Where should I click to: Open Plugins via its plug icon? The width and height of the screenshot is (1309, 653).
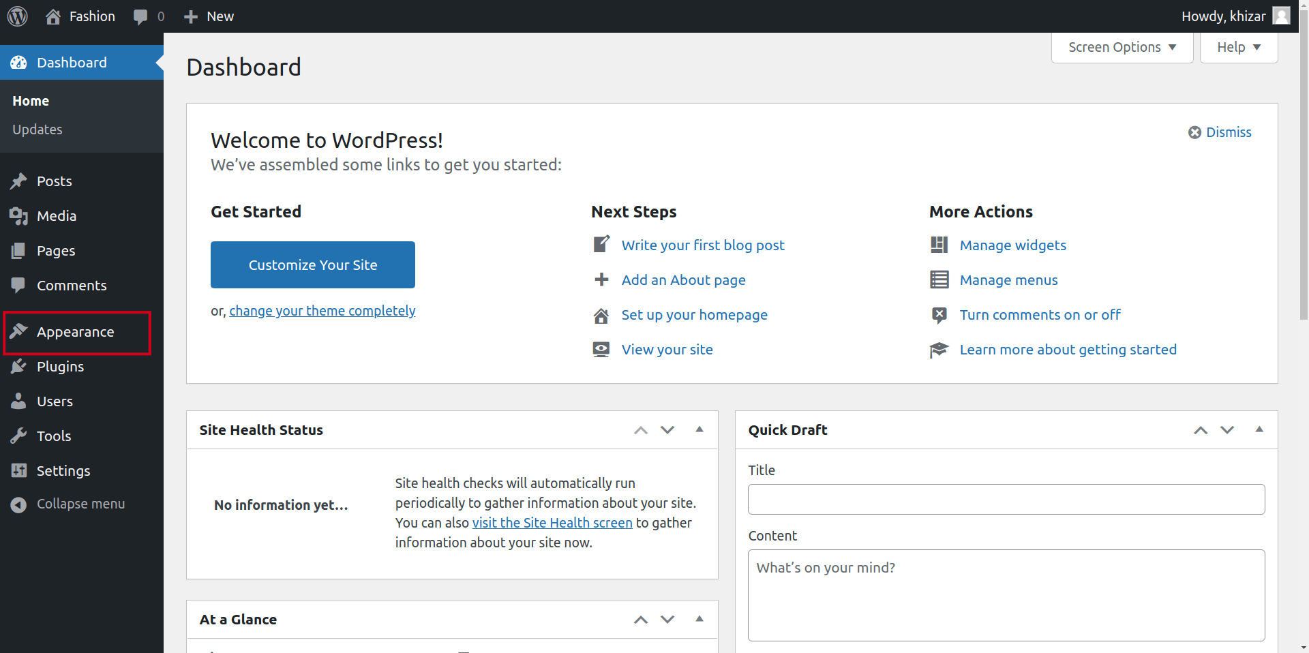(x=18, y=367)
